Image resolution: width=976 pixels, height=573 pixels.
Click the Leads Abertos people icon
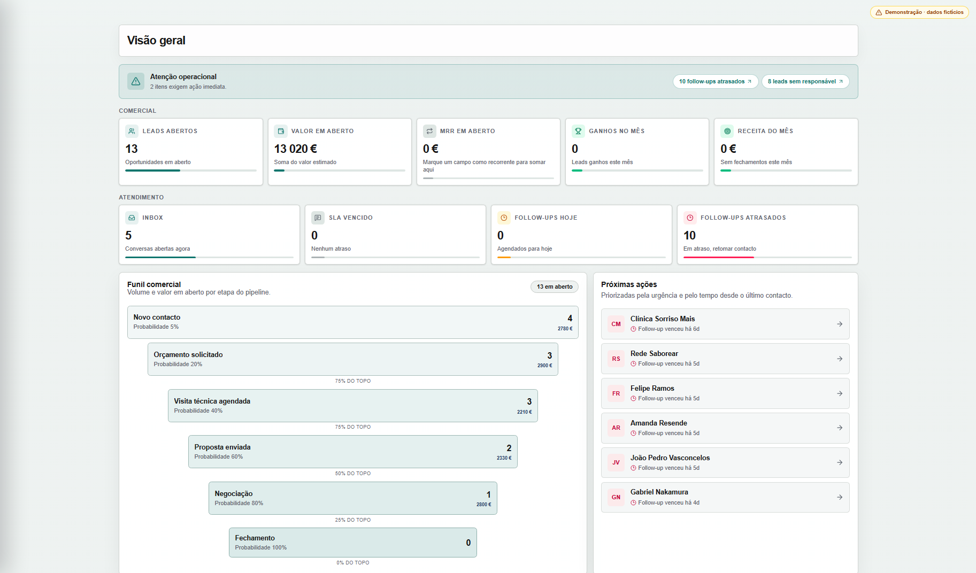[x=132, y=131]
